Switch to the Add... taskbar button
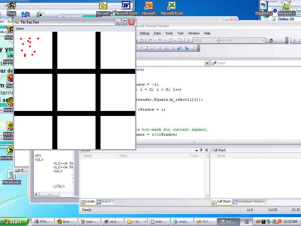 [159, 222]
